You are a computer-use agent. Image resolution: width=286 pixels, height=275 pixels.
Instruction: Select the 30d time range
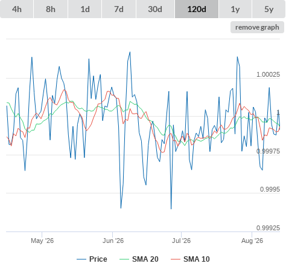pyautogui.click(x=155, y=9)
